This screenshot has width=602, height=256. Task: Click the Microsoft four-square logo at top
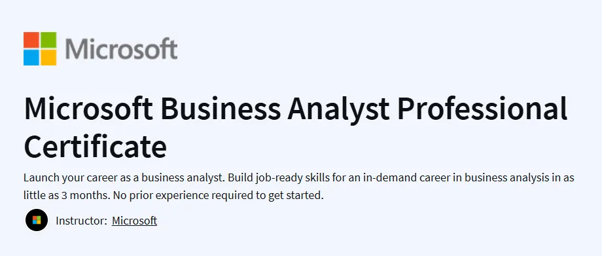40,49
